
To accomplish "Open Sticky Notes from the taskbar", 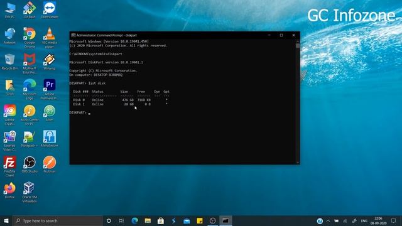I will coord(200,220).
